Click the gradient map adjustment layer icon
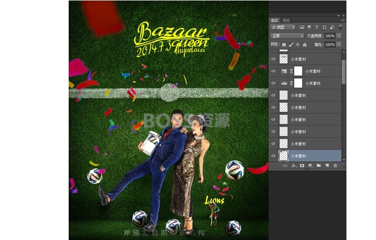Viewport: 376px width, 240px height. [284, 71]
